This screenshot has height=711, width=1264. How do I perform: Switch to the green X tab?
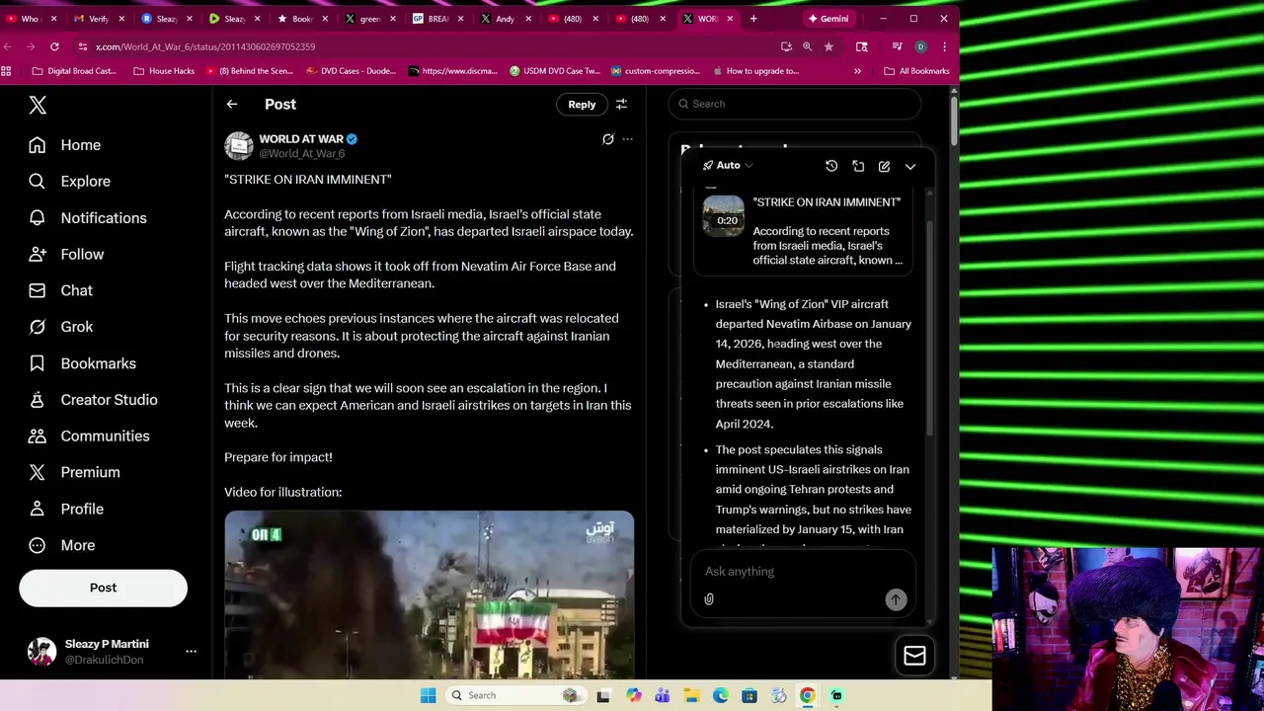pos(369,19)
